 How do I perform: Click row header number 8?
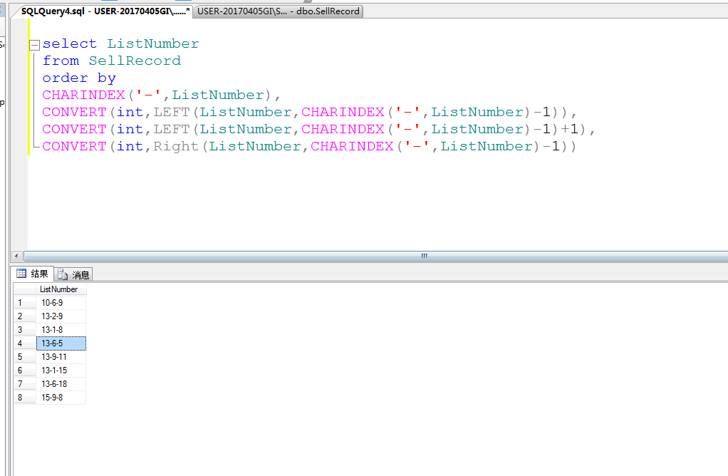point(25,397)
